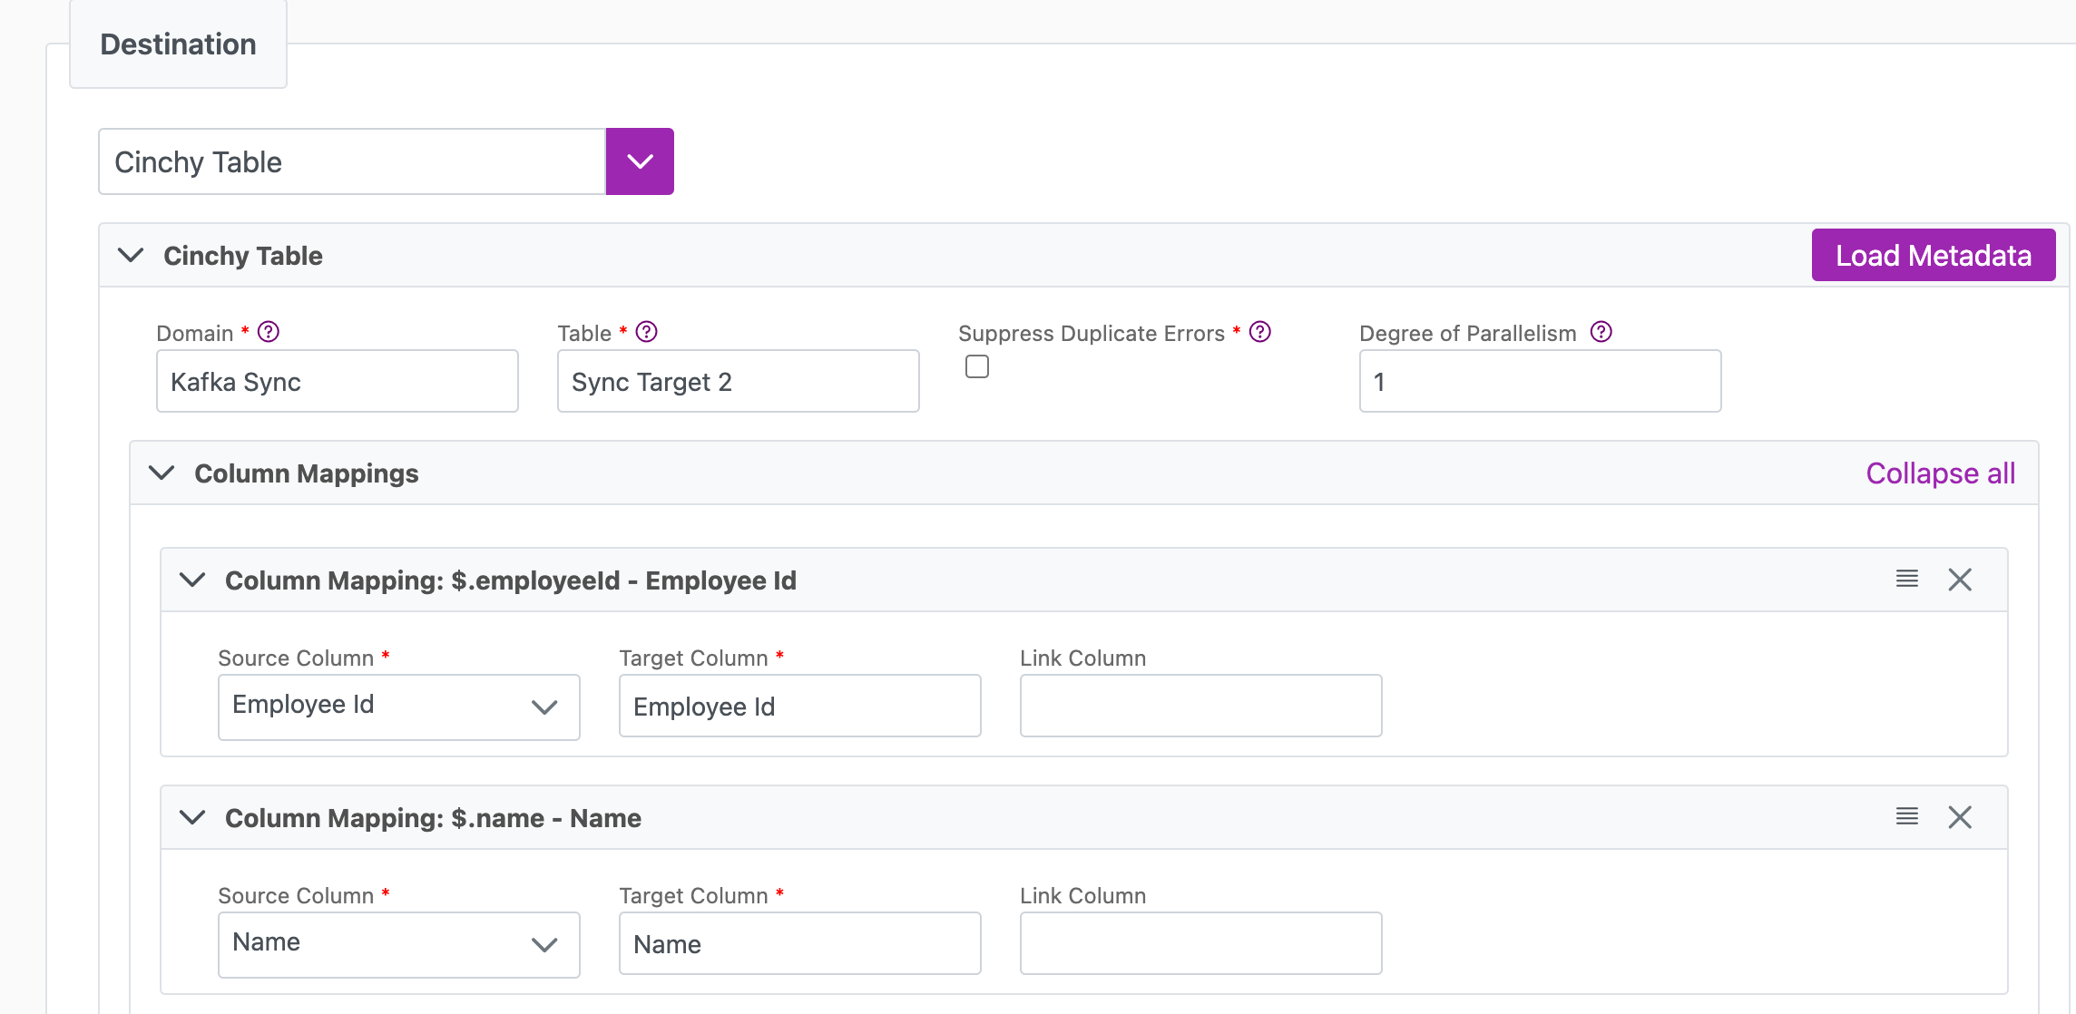Viewport: 2076px width, 1014px height.
Task: Focus Target Column field containing Employee Id
Action: (x=800, y=706)
